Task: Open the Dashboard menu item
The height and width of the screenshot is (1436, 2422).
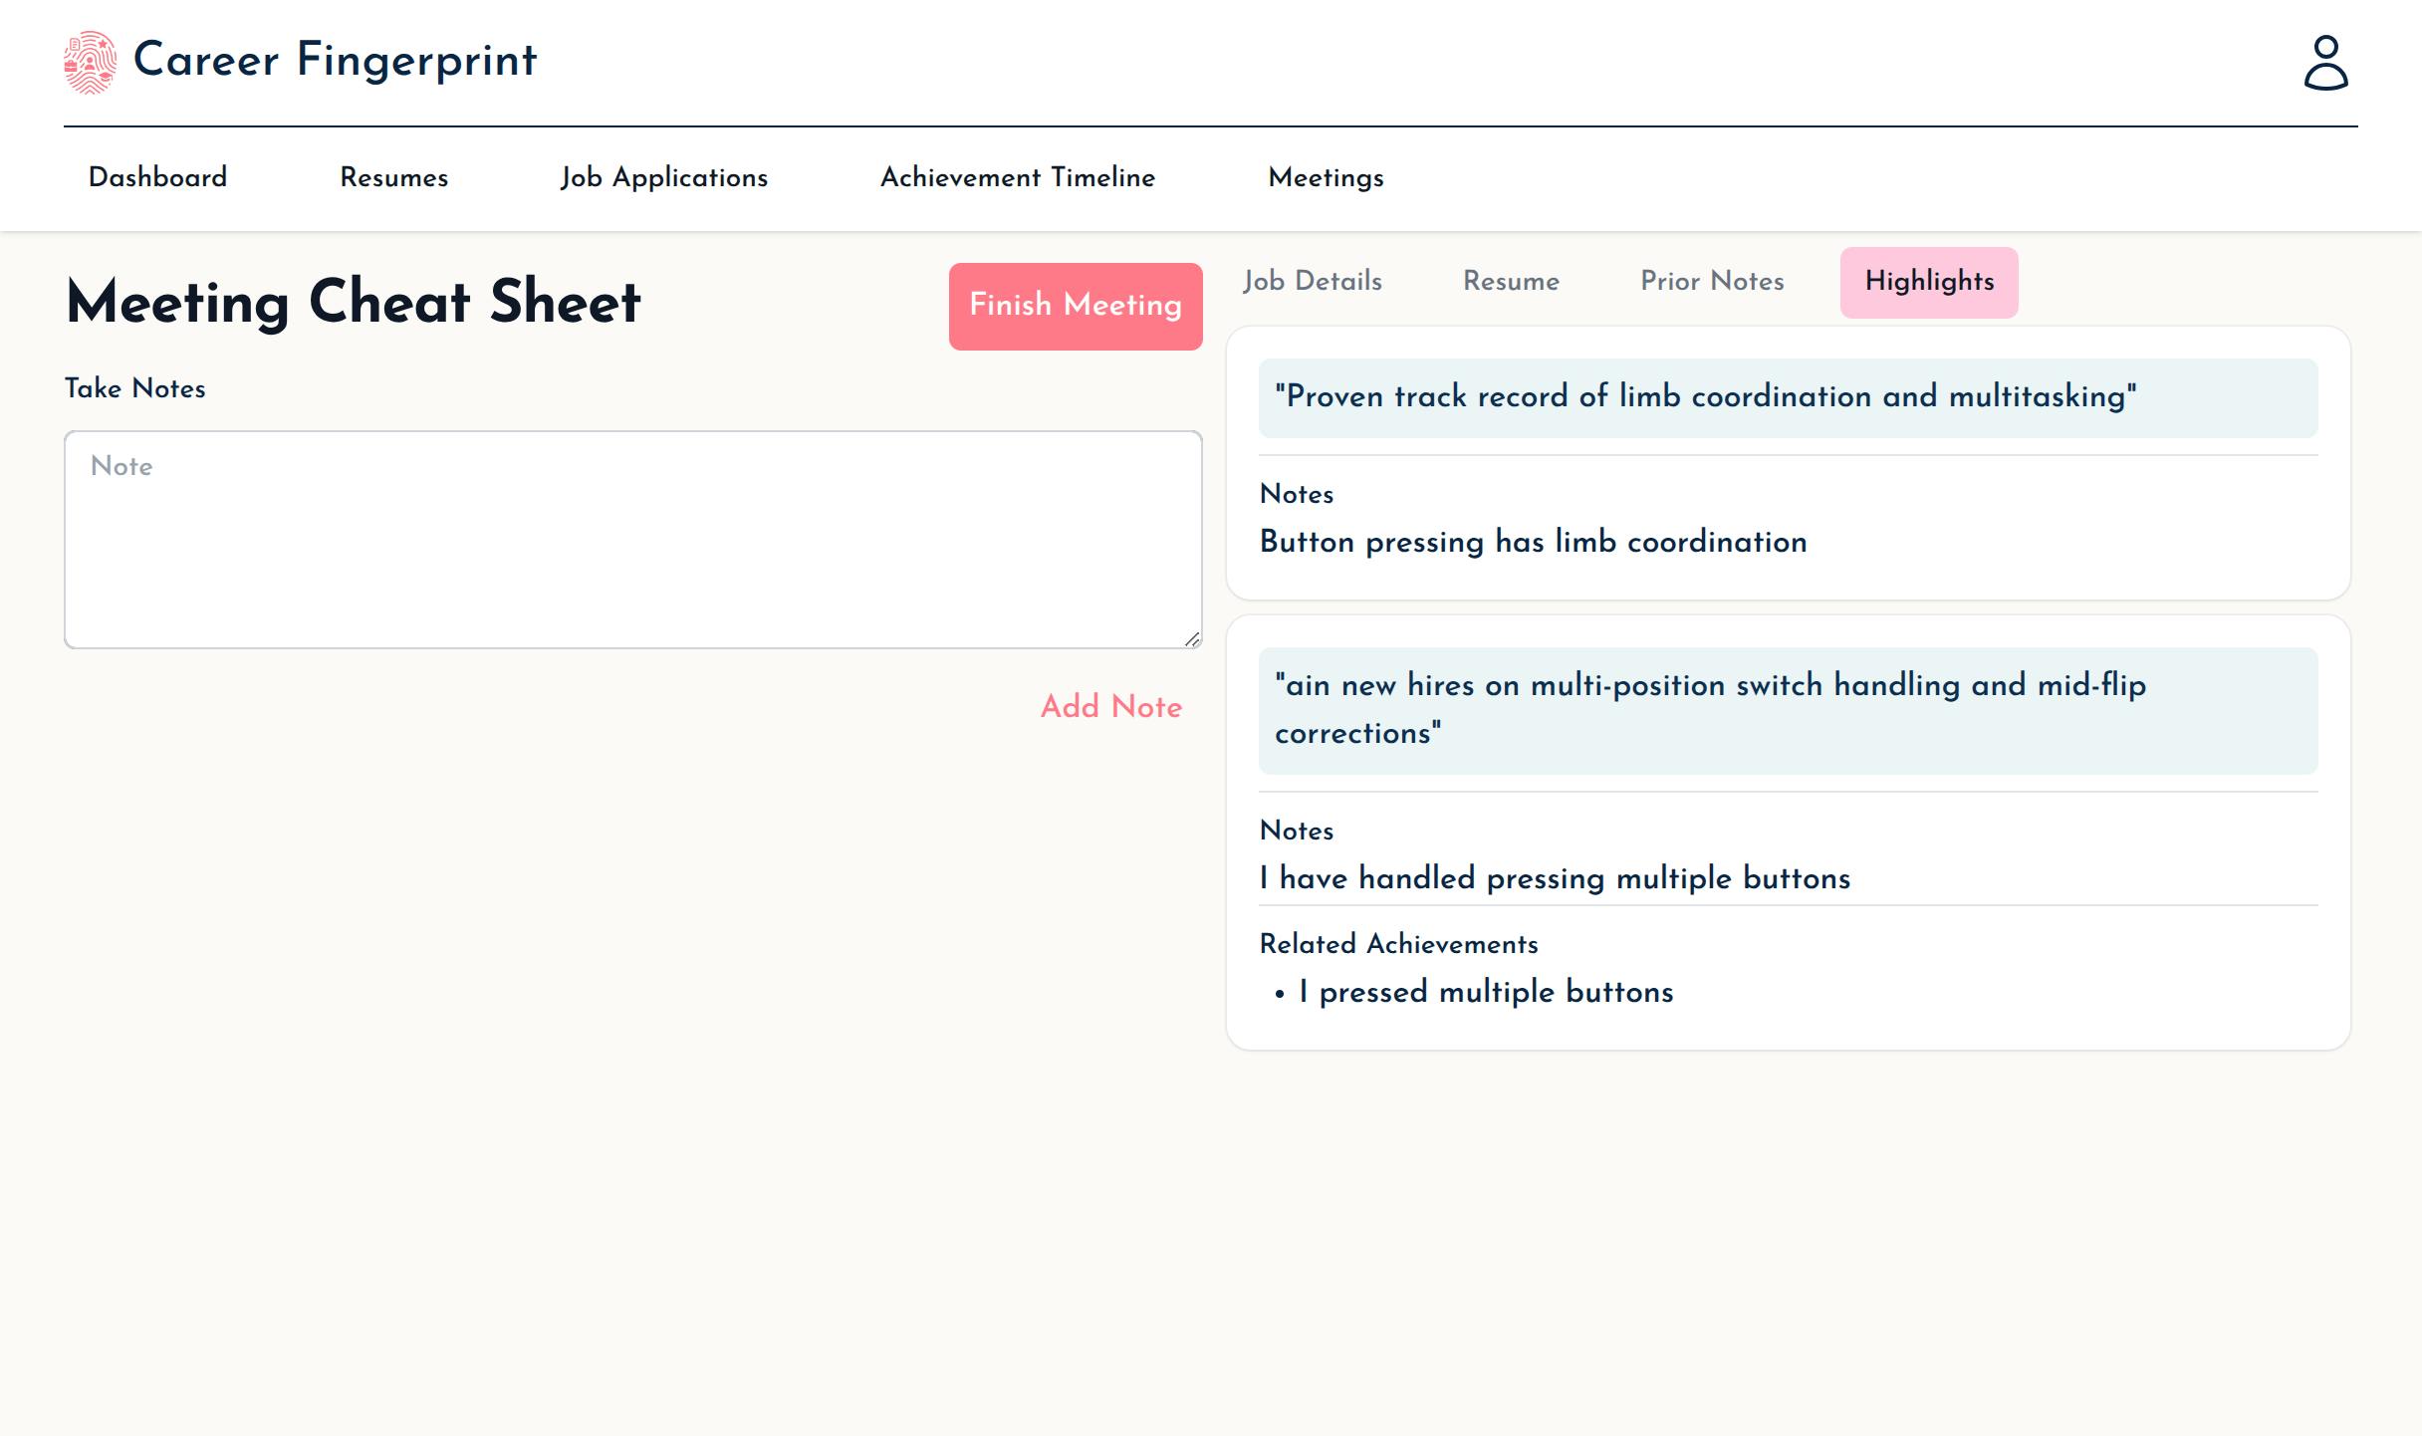Action: 157,177
